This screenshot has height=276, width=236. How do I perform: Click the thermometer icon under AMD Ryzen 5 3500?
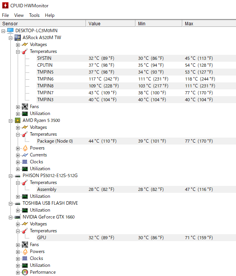click(x=25, y=134)
